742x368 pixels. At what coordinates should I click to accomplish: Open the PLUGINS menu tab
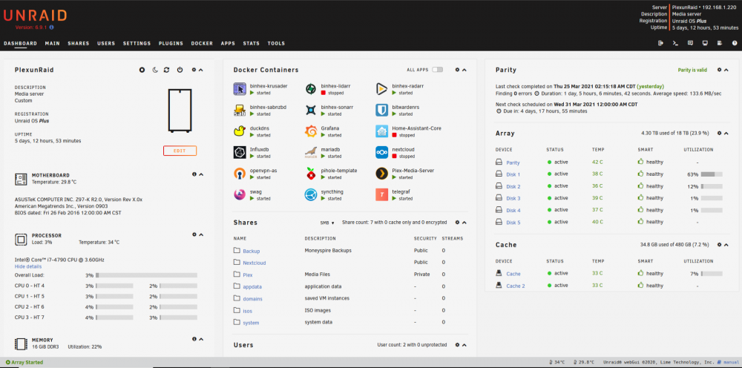tap(171, 44)
